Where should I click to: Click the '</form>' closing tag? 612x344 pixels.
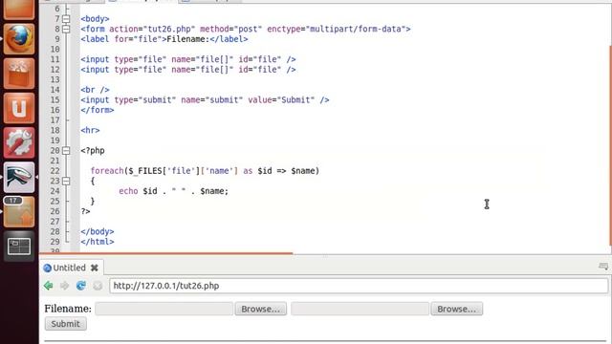(98, 110)
